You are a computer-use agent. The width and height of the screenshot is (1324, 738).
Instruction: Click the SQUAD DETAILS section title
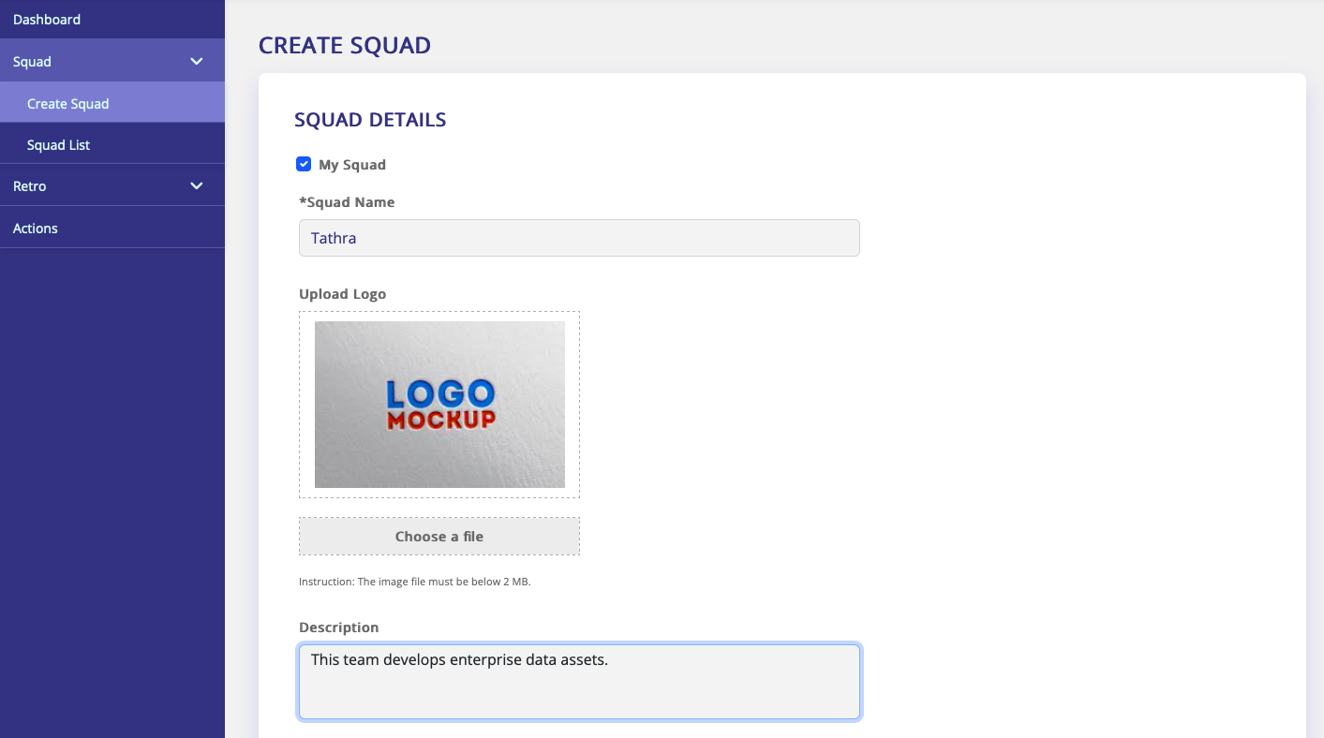coord(370,119)
